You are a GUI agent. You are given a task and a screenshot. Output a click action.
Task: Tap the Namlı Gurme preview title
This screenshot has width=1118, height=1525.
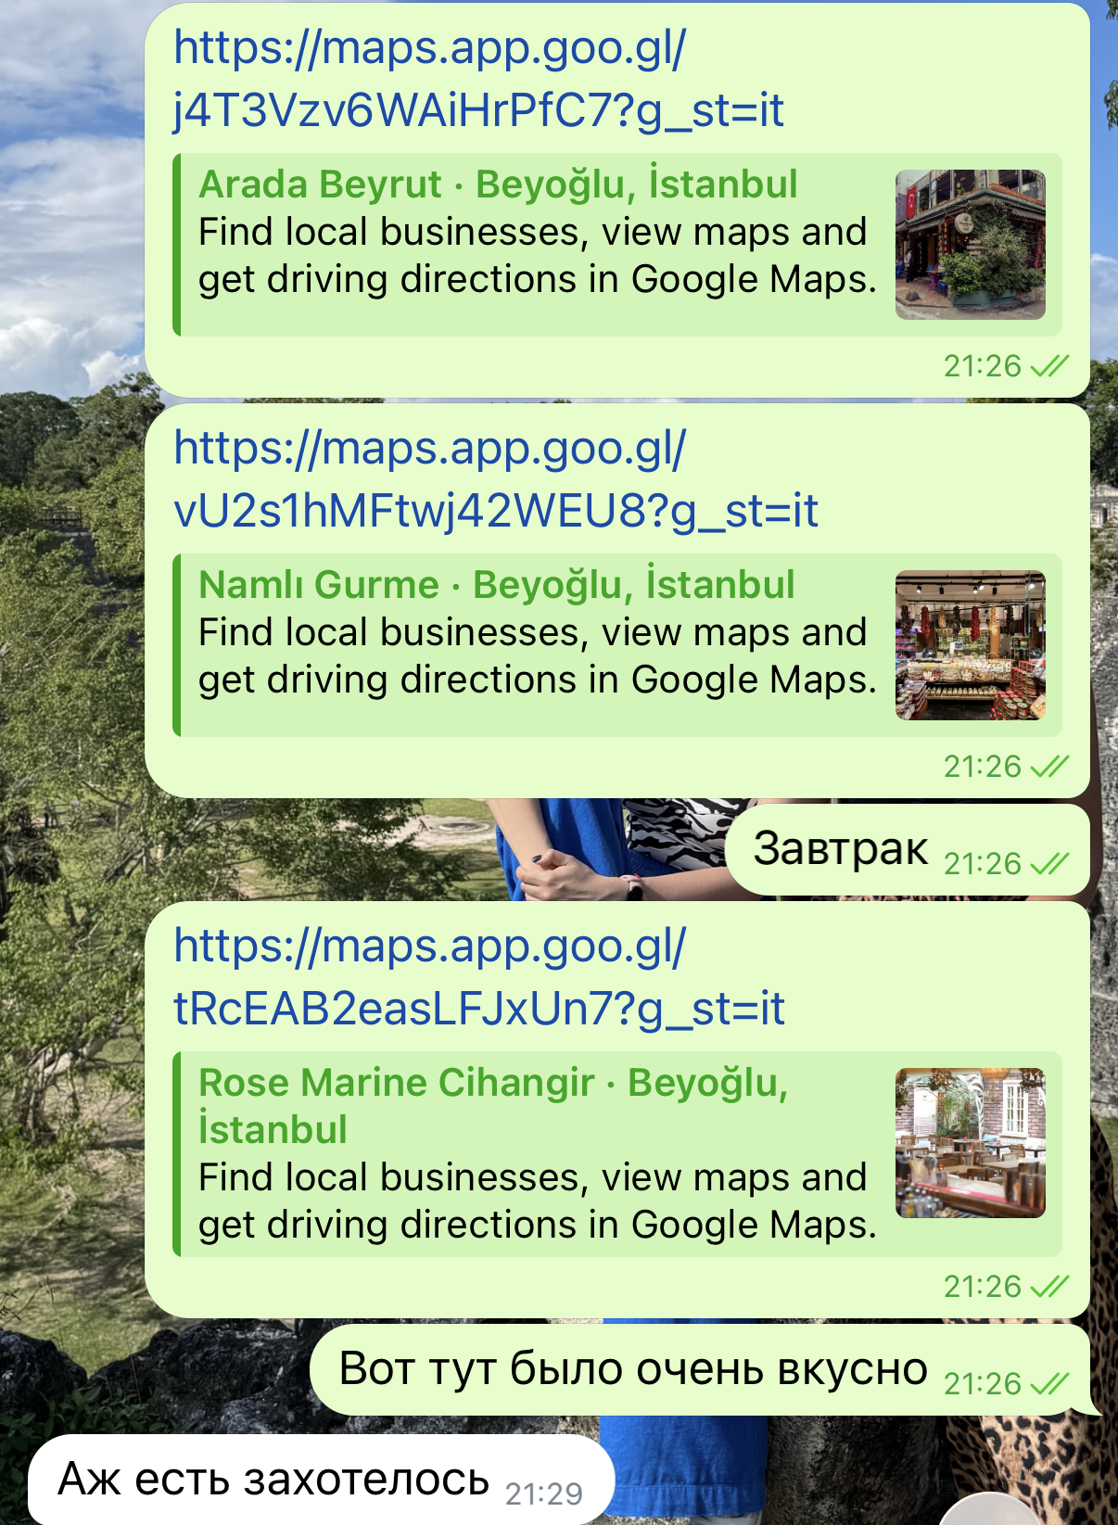pos(497,585)
